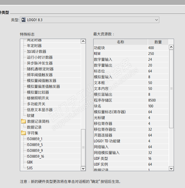Select the 块名 row

pos(131,106)
